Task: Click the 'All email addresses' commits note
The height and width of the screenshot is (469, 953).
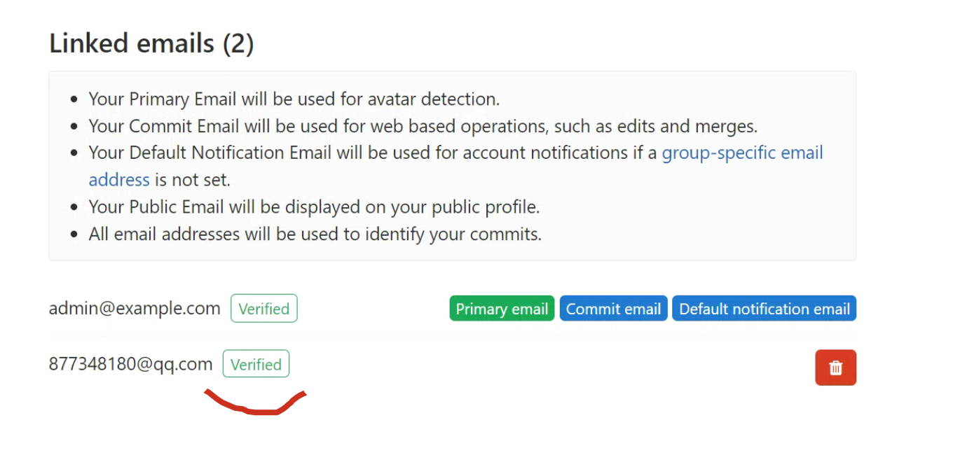Action: pos(315,234)
